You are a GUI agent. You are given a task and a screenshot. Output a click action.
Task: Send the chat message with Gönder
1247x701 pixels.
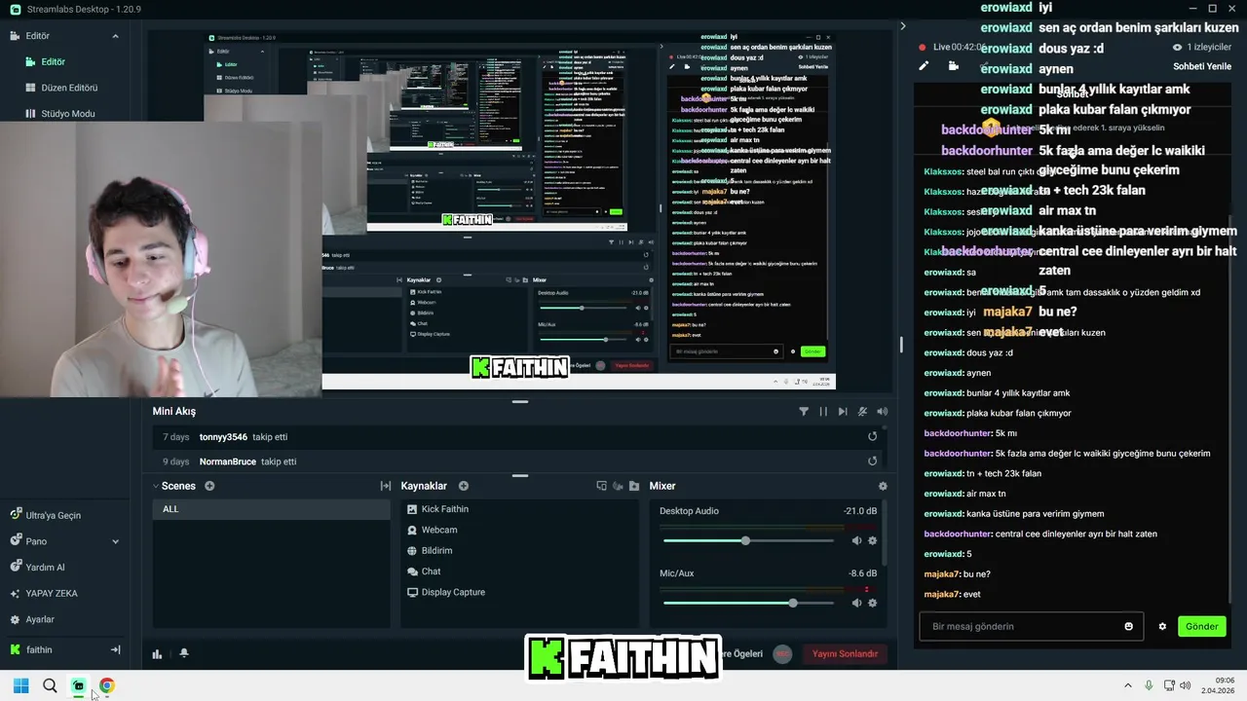click(x=1201, y=626)
